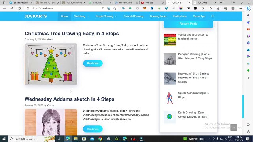This screenshot has width=253, height=142.
Task: Open sidebar settings gear icon
Action: click(x=248, y=131)
